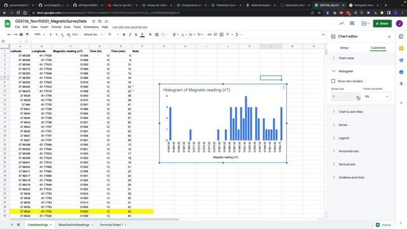Screen dimensions: 407x229
Task: Open vertical align options
Action: point(183,34)
